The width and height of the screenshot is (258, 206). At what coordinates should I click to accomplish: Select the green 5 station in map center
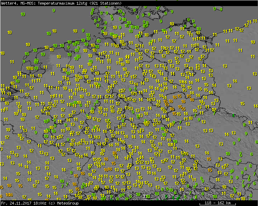coord(135,89)
